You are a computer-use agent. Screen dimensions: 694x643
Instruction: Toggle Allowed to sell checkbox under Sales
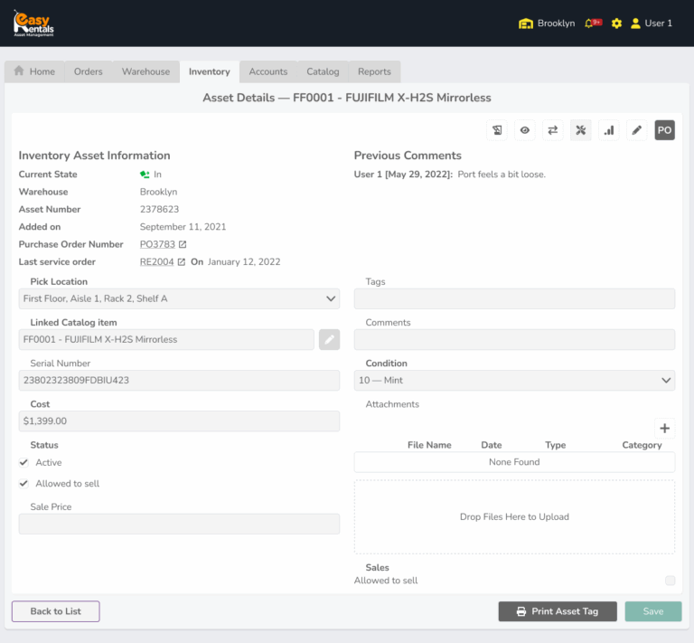(x=671, y=581)
